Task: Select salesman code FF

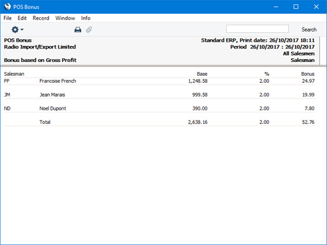Action: 7,81
